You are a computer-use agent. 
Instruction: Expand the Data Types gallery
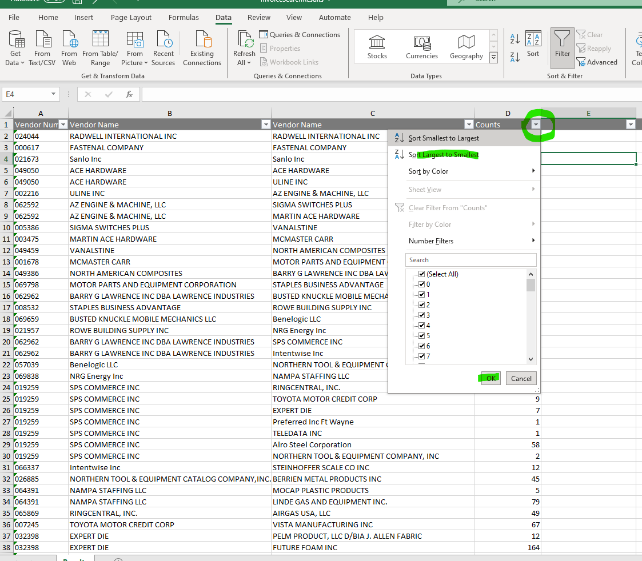point(494,57)
